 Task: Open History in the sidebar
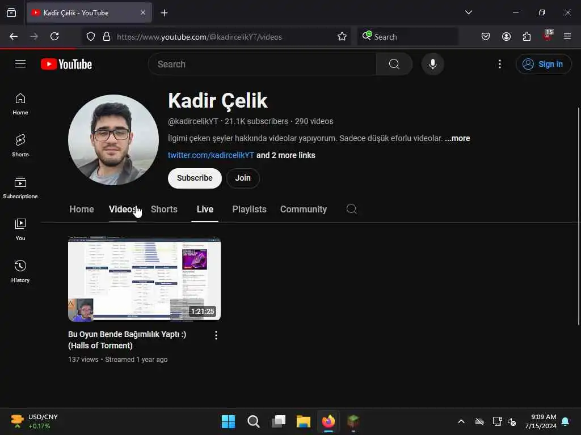tap(20, 271)
